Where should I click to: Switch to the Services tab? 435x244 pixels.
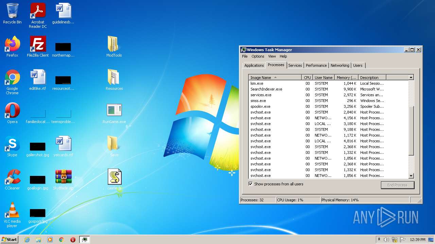[295, 65]
